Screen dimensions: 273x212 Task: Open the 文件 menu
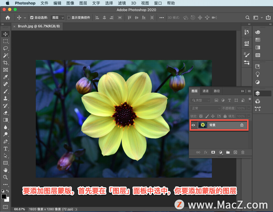(x=44, y=3)
